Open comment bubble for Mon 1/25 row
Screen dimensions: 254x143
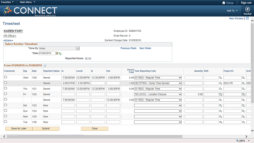6,116
